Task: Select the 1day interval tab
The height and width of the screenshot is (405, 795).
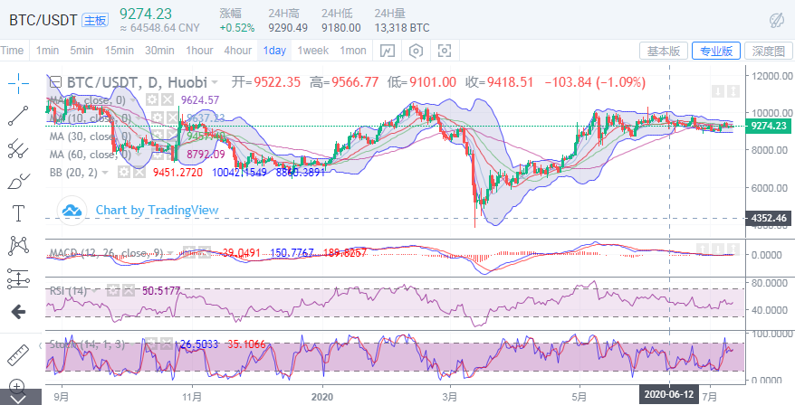Action: tap(274, 51)
